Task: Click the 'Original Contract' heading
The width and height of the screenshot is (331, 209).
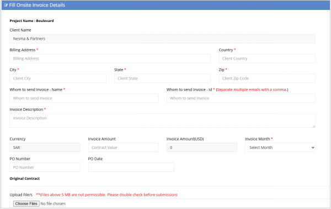Action: (24, 179)
